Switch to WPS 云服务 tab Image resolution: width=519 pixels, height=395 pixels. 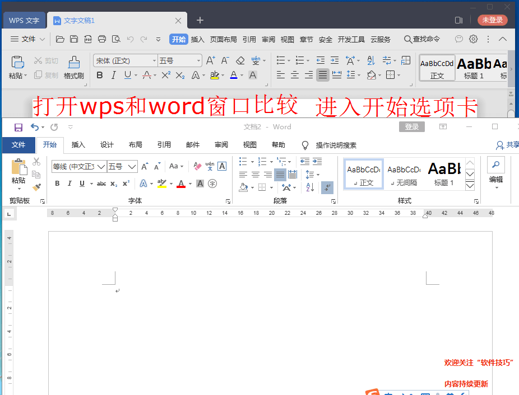(381, 39)
